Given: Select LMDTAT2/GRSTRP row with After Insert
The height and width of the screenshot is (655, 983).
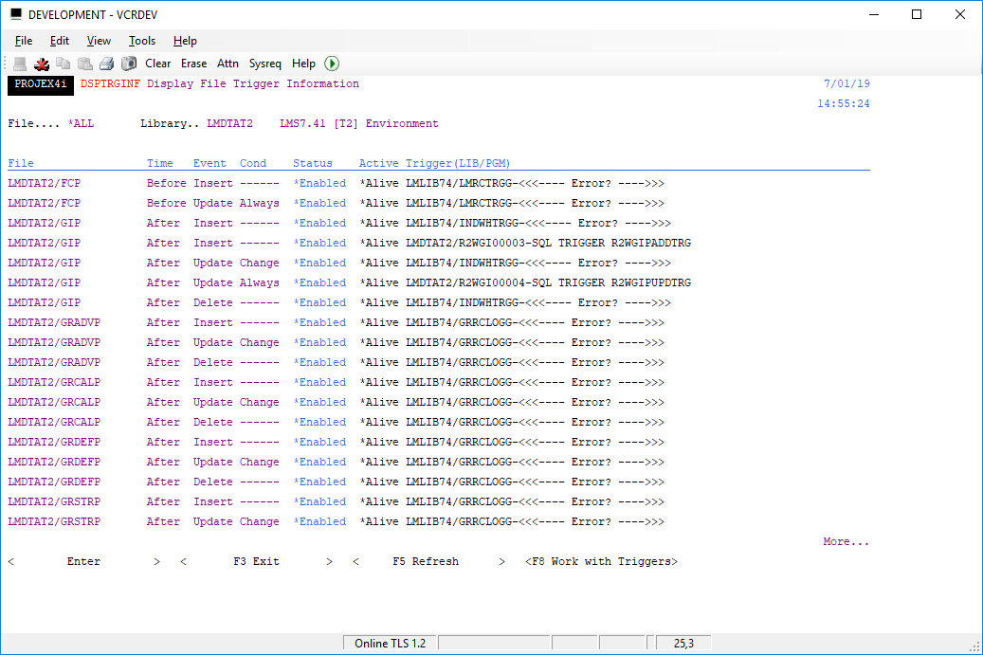Looking at the screenshot, I should coord(336,502).
